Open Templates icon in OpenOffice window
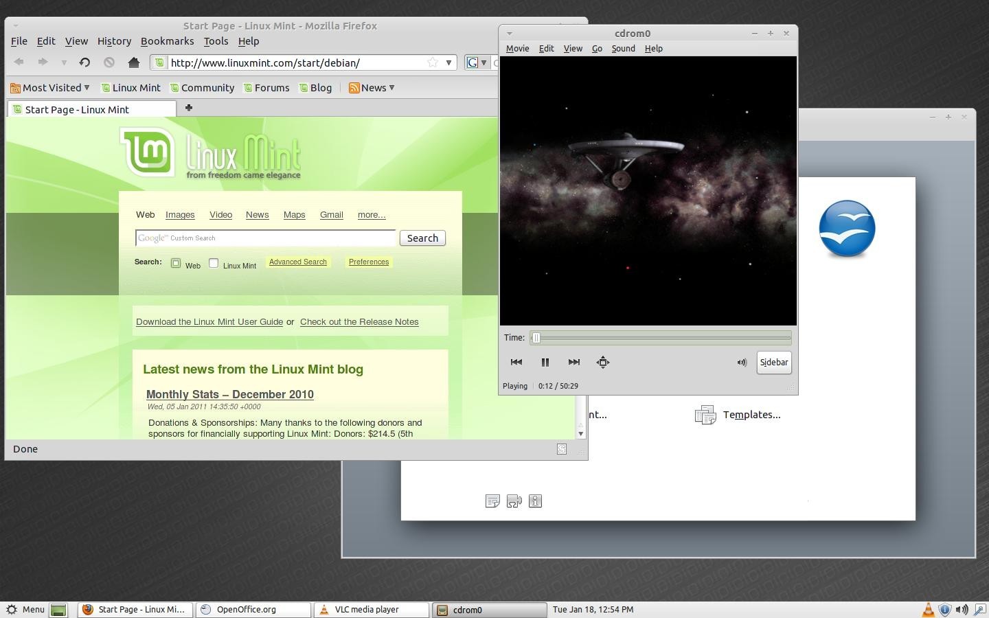Viewport: 989px width, 618px height. [x=705, y=415]
